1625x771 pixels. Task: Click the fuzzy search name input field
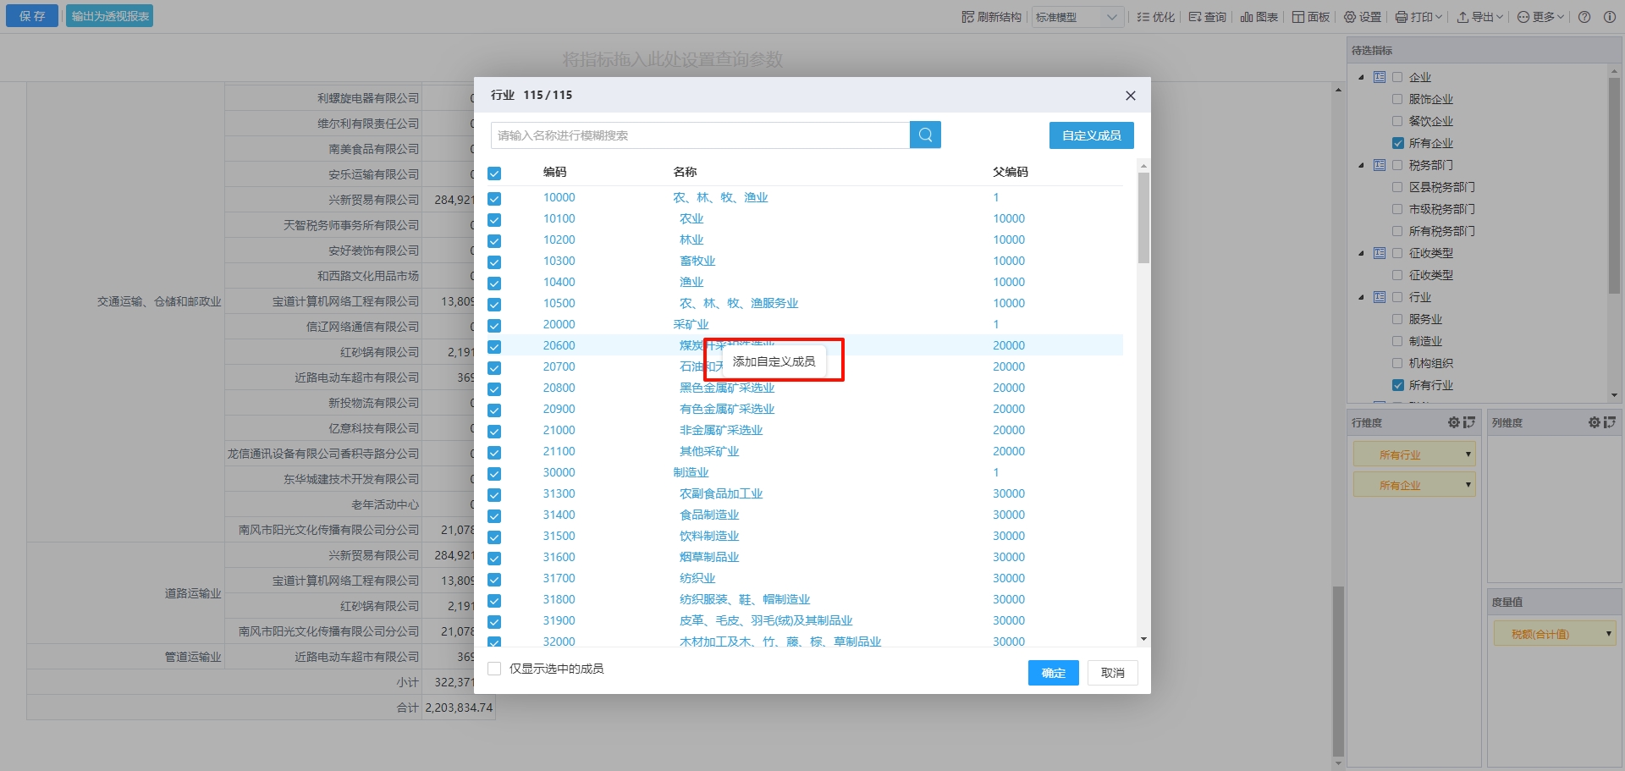(700, 135)
